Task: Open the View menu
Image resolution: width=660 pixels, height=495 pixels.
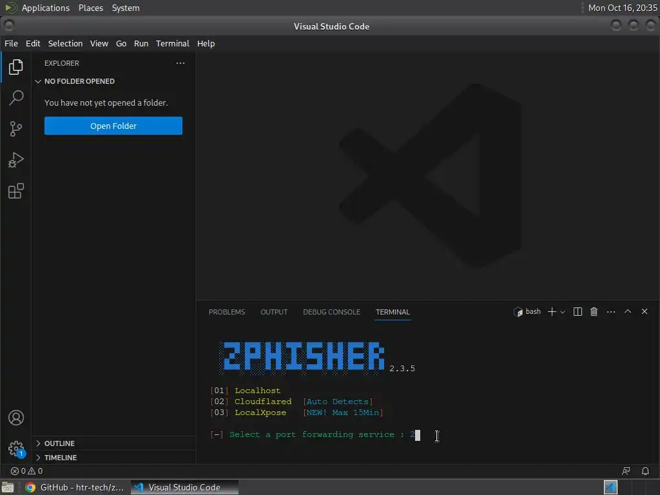Action: 99,43
